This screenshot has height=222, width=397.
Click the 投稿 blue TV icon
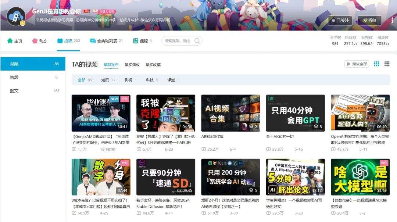(x=60, y=41)
